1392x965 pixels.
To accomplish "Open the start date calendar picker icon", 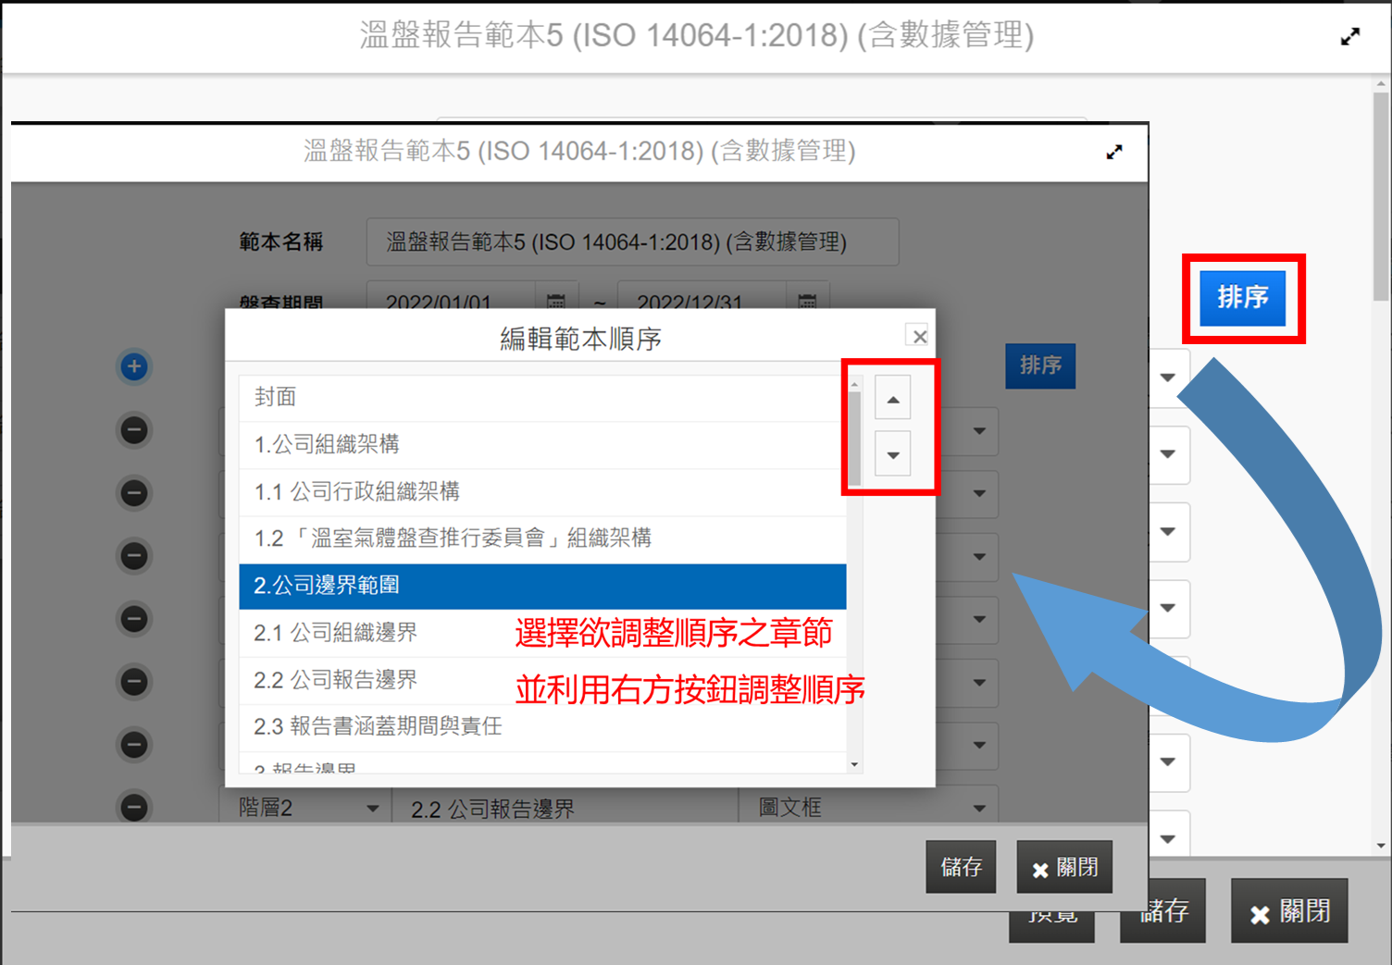I will [556, 302].
